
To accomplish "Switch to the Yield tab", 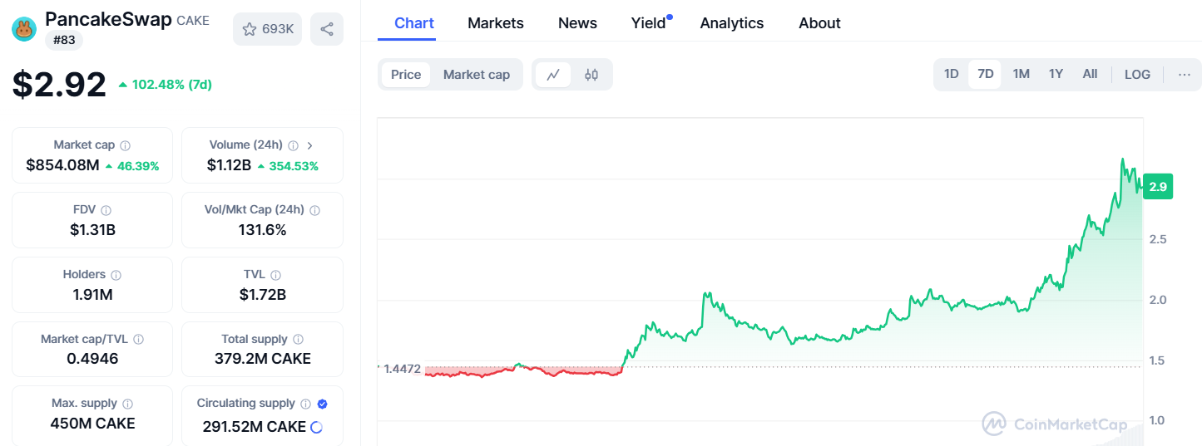I will [x=649, y=23].
